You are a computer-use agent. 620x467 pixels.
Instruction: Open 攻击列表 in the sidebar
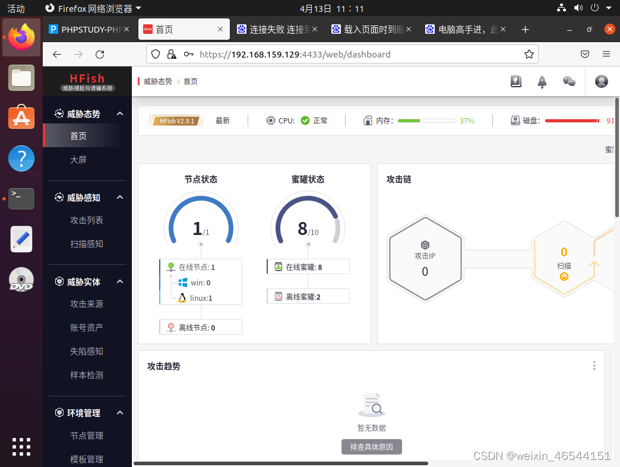87,220
